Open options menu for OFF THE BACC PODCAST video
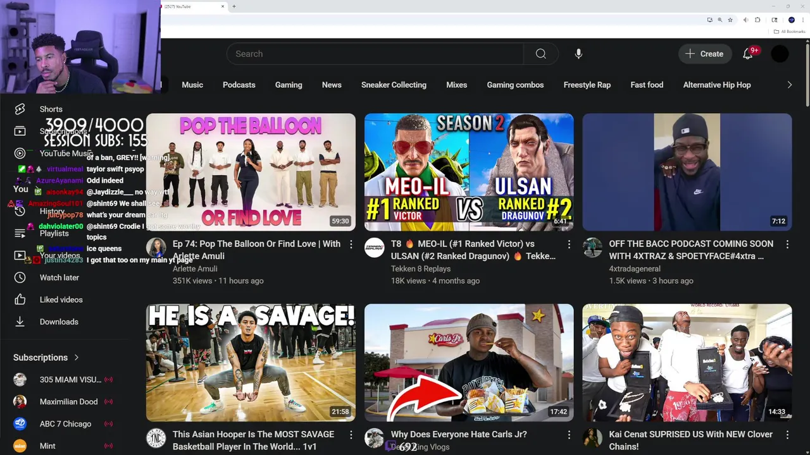This screenshot has width=810, height=455. pos(787,244)
